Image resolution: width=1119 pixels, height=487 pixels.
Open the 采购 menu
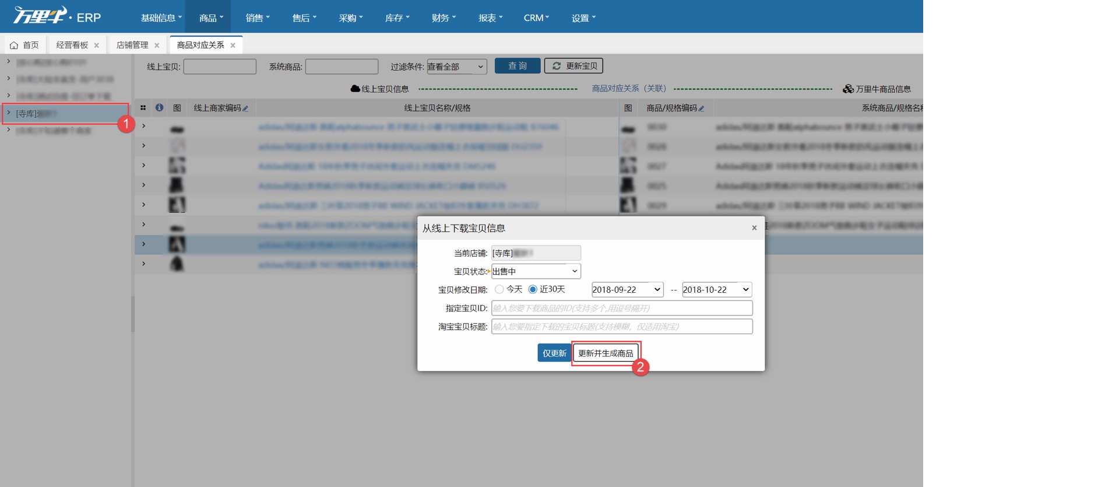coord(351,17)
